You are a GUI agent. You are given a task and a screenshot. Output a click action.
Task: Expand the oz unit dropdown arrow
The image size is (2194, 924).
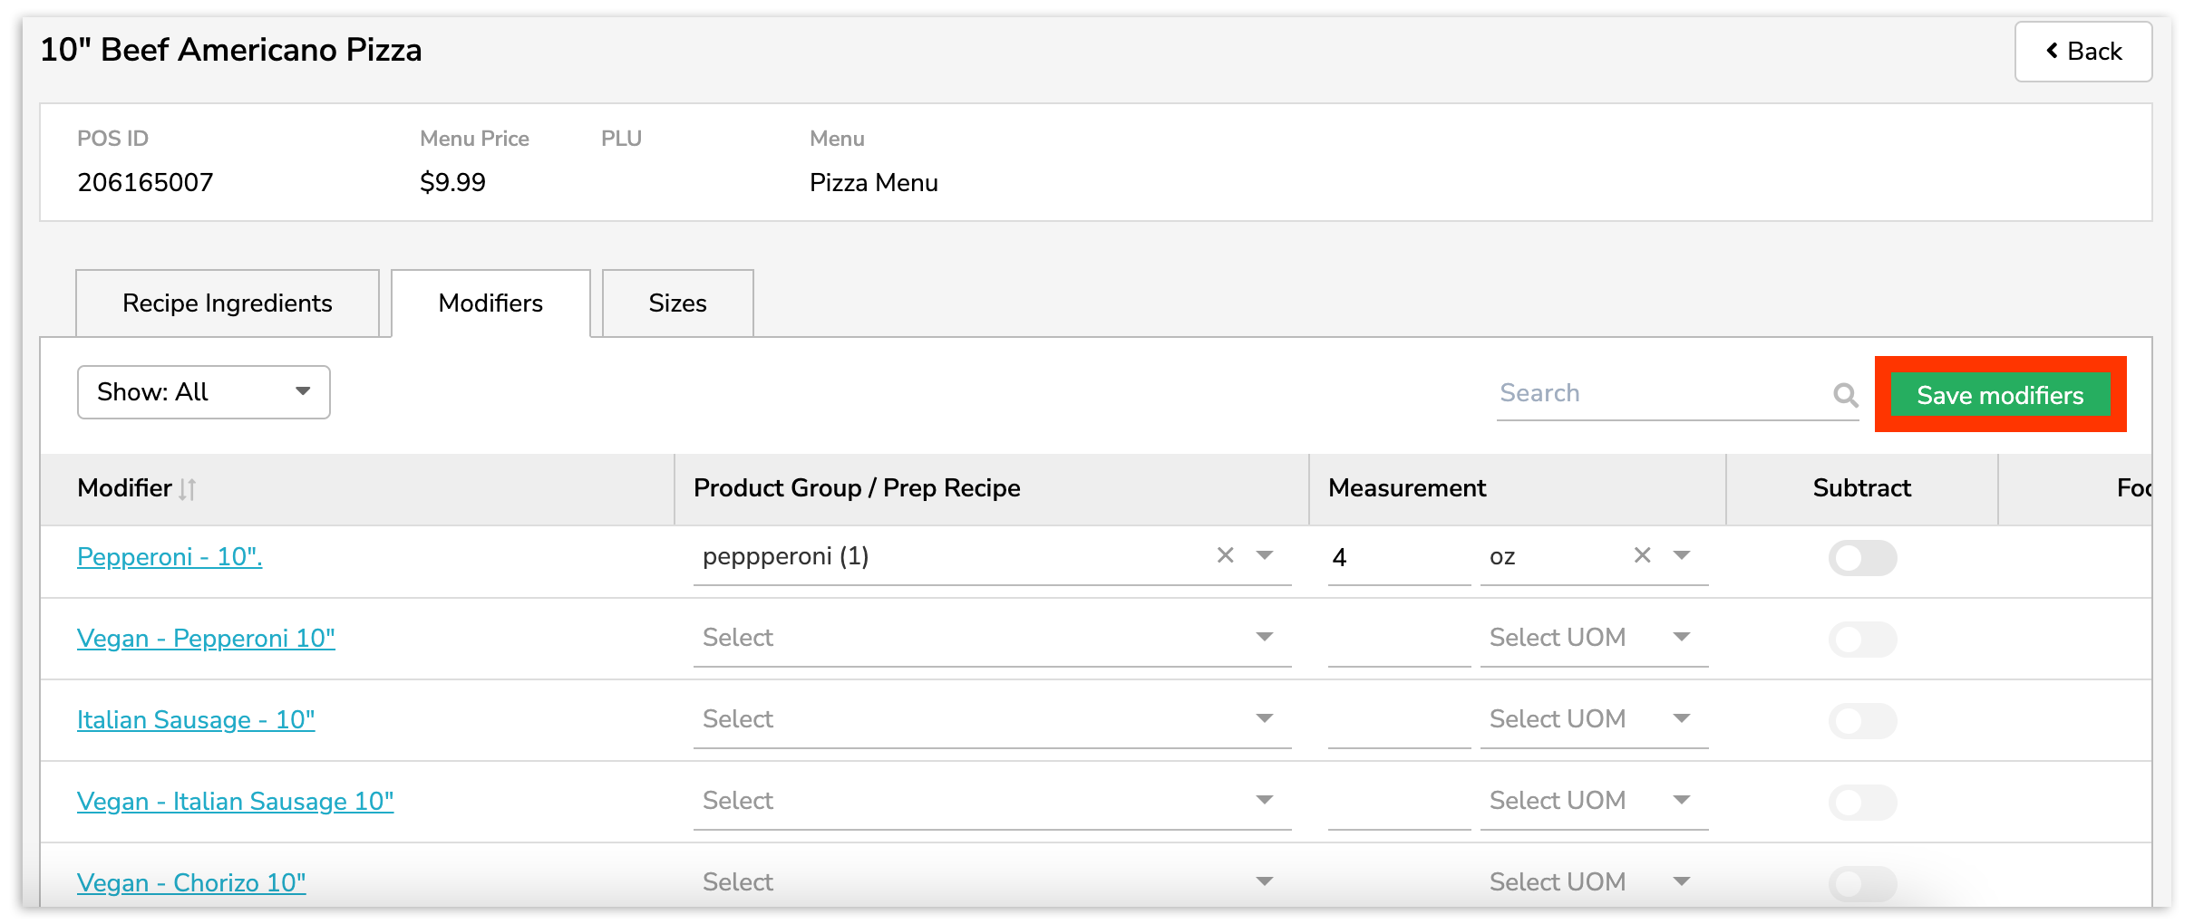1682,555
